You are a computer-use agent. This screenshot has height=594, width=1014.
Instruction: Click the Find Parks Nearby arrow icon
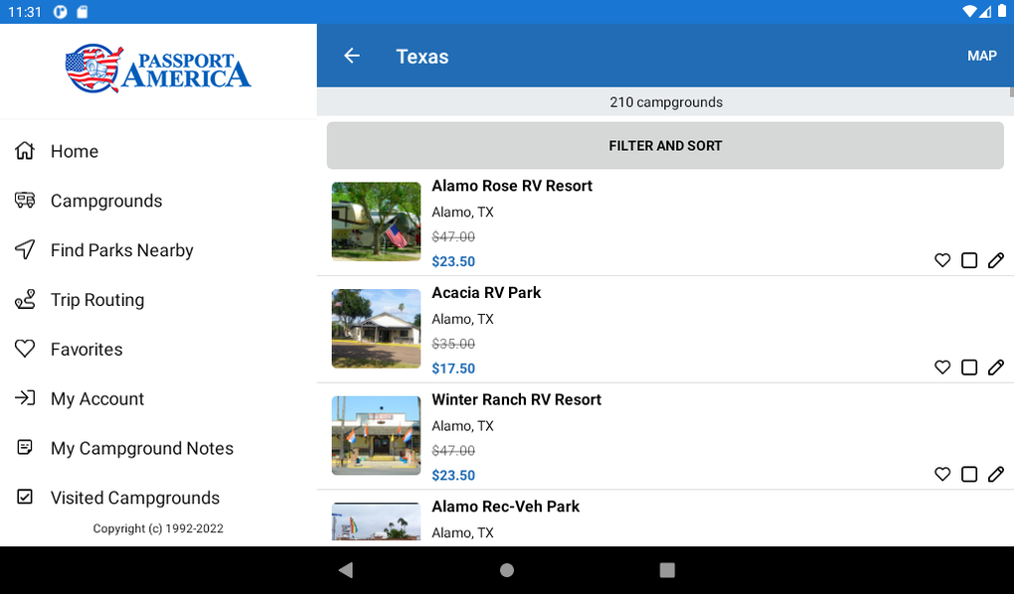pos(25,249)
